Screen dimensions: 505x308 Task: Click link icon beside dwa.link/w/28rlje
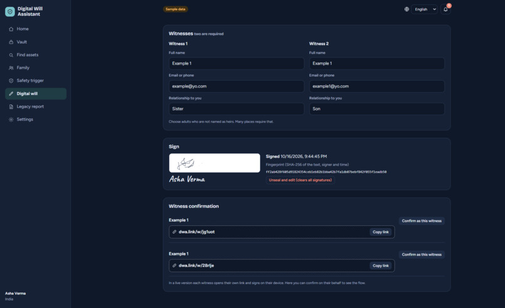[174, 265]
